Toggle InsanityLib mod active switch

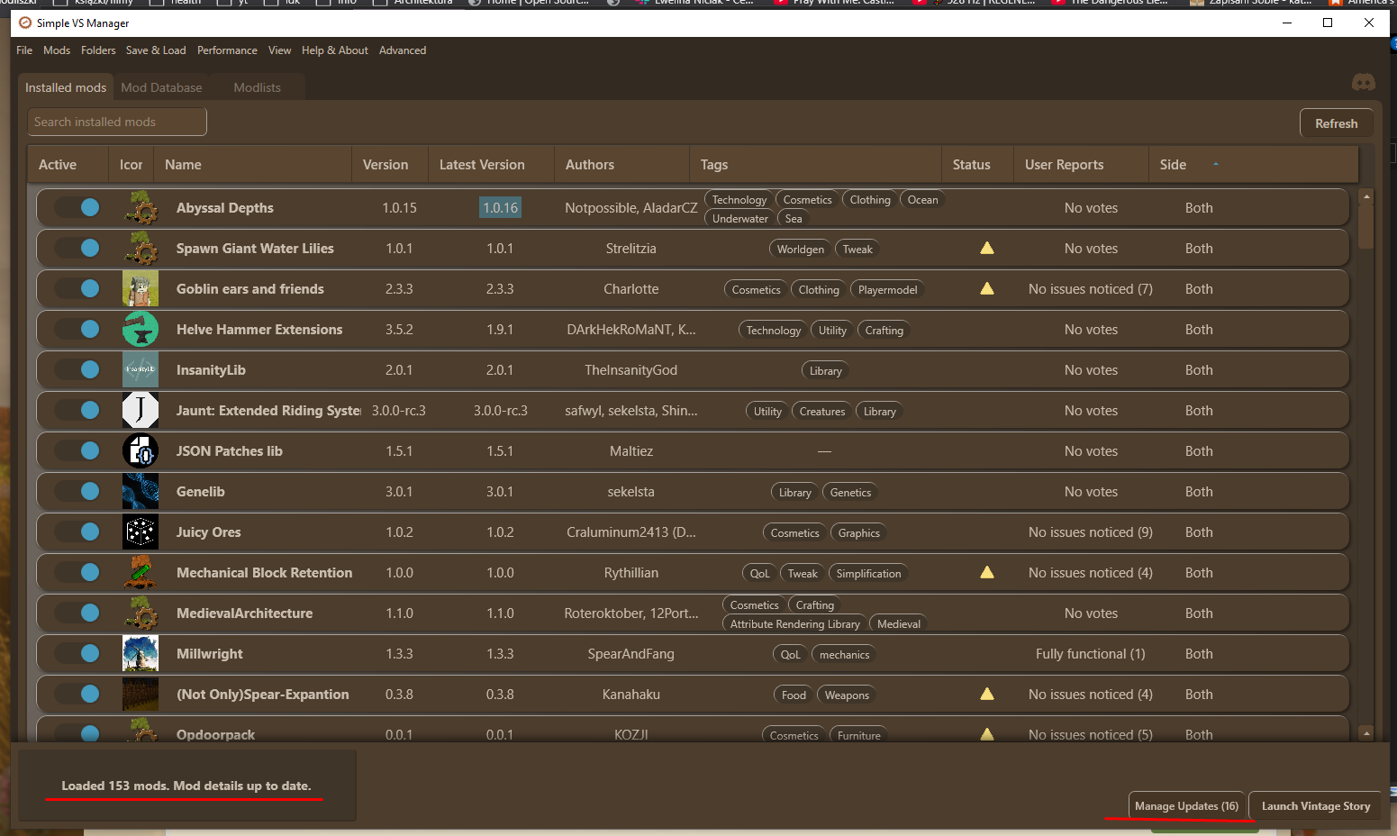pos(77,370)
